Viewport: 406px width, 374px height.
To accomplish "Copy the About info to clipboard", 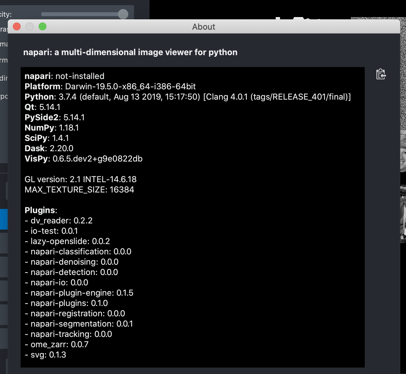I will [381, 74].
